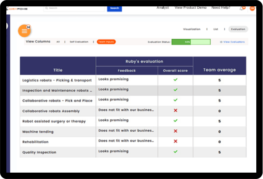Open the Need Help? menu item

click(x=221, y=8)
